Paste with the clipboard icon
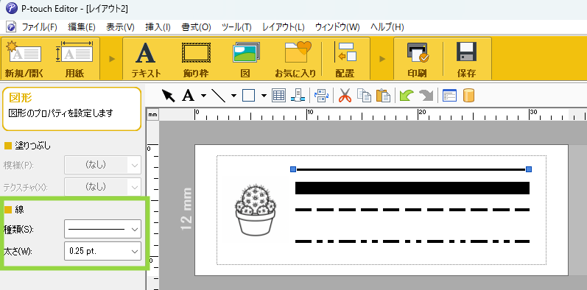 click(383, 96)
